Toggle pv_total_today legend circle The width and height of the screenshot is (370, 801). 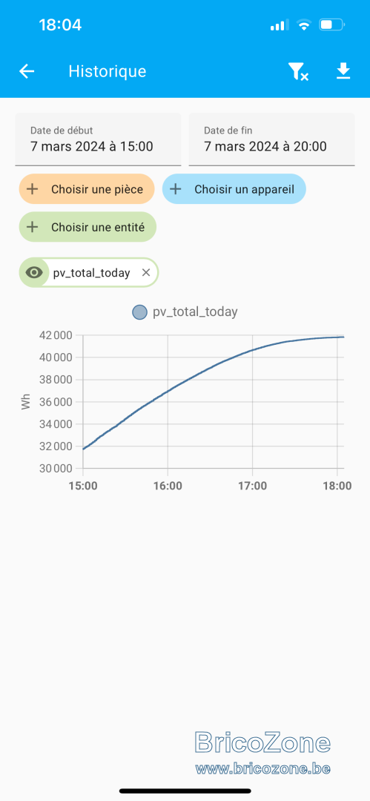click(x=139, y=312)
